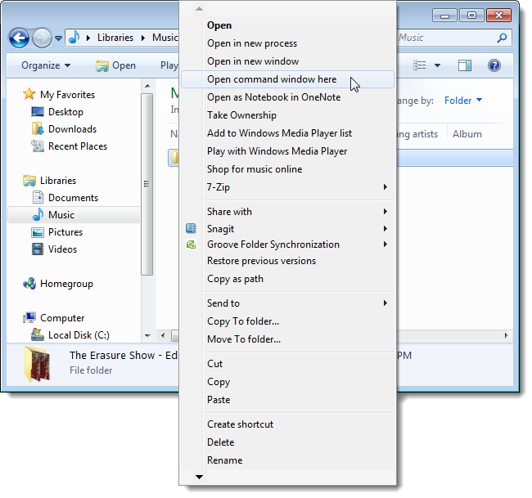Click the navigation pane scroll down arrow
The height and width of the screenshot is (498, 532).
pyautogui.click(x=147, y=336)
